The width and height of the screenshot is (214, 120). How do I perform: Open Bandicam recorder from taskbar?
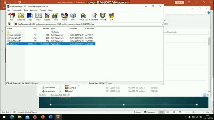coord(35,117)
